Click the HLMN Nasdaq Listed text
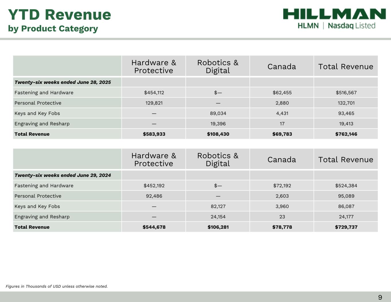Screen dimensions: 391x302 tap(336, 26)
